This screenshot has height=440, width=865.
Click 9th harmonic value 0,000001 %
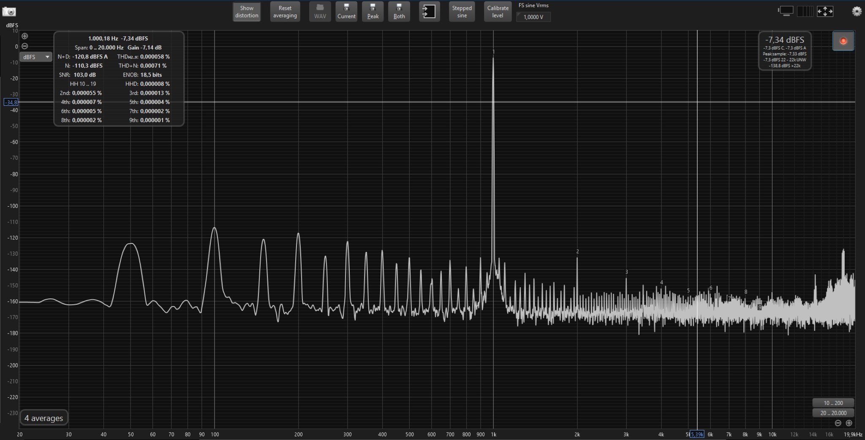(155, 120)
